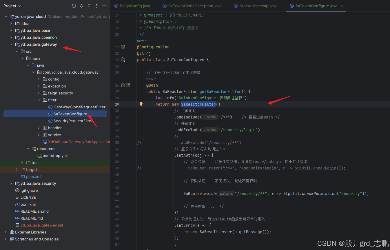Click "new *" author hint above @Configuration
This screenshot has width=390, height=250.
[142, 41]
